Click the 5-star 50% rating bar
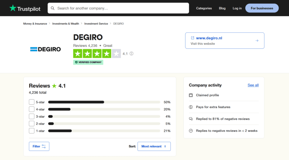Image resolution: width=289 pixels, height=160 pixels. pos(104,102)
